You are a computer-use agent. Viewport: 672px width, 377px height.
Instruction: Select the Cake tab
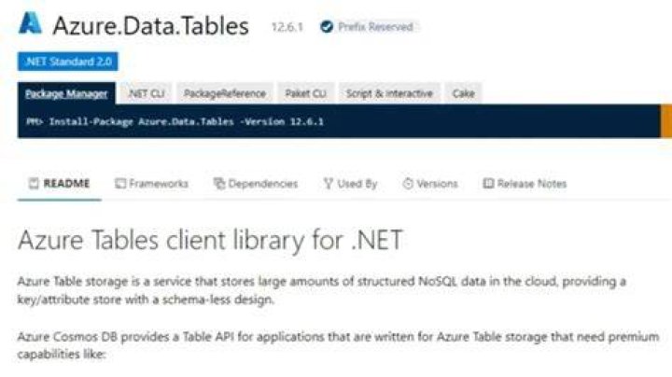coord(463,93)
